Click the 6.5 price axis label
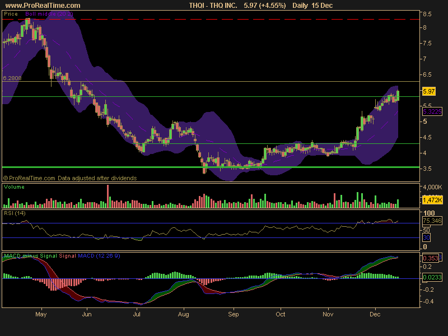The image size is (448, 336). (427, 74)
